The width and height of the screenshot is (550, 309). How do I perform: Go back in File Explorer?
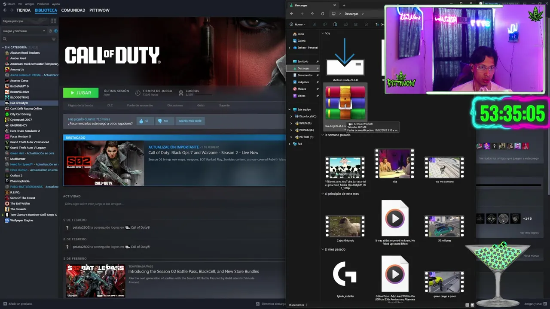pos(292,14)
